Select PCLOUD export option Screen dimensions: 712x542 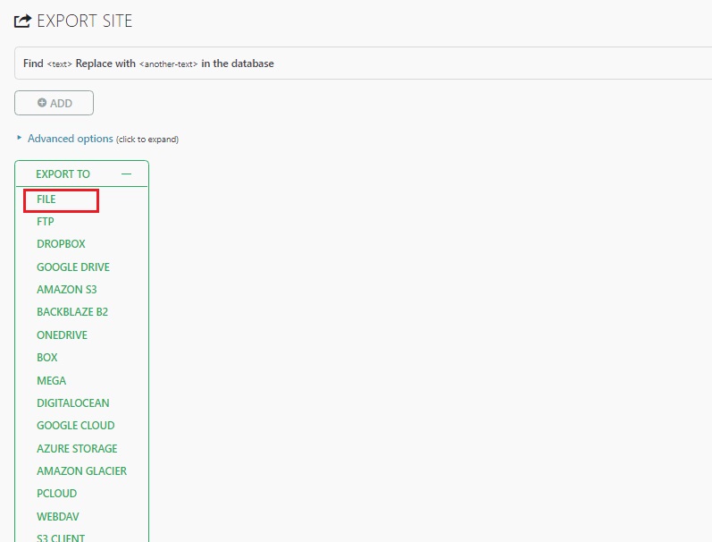pyautogui.click(x=57, y=494)
